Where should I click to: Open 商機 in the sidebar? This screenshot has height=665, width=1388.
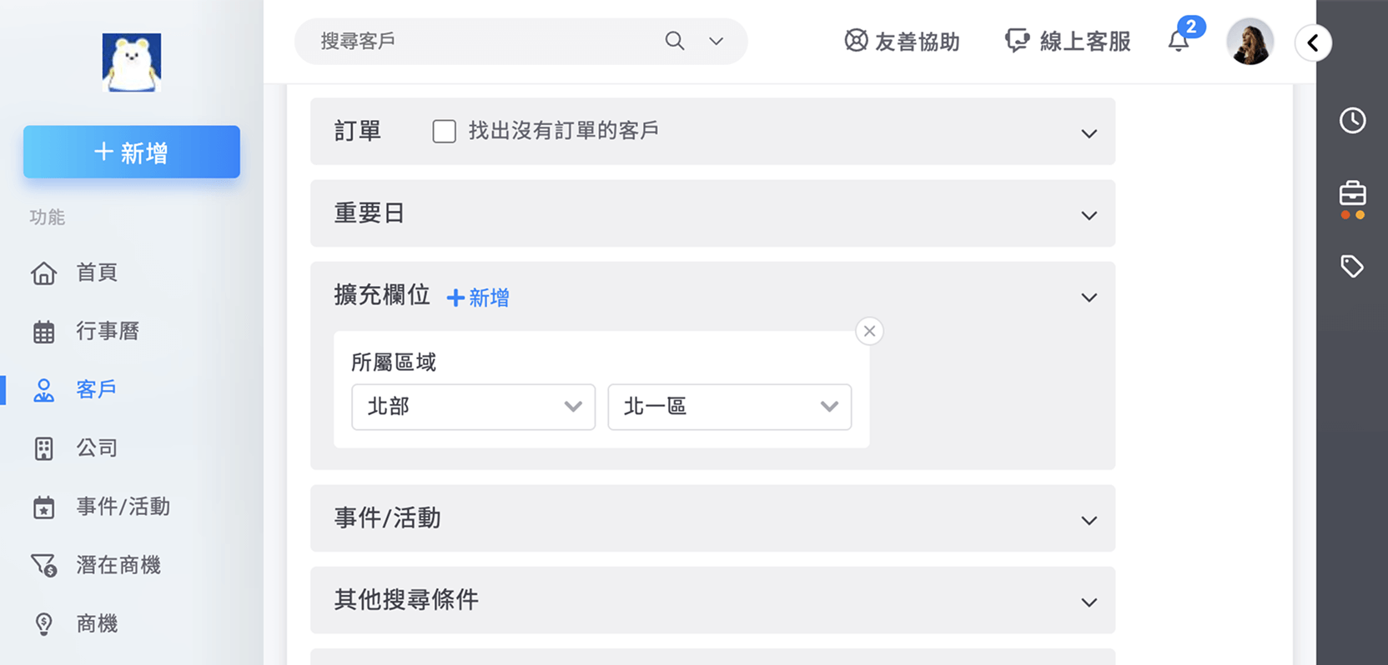click(x=97, y=623)
